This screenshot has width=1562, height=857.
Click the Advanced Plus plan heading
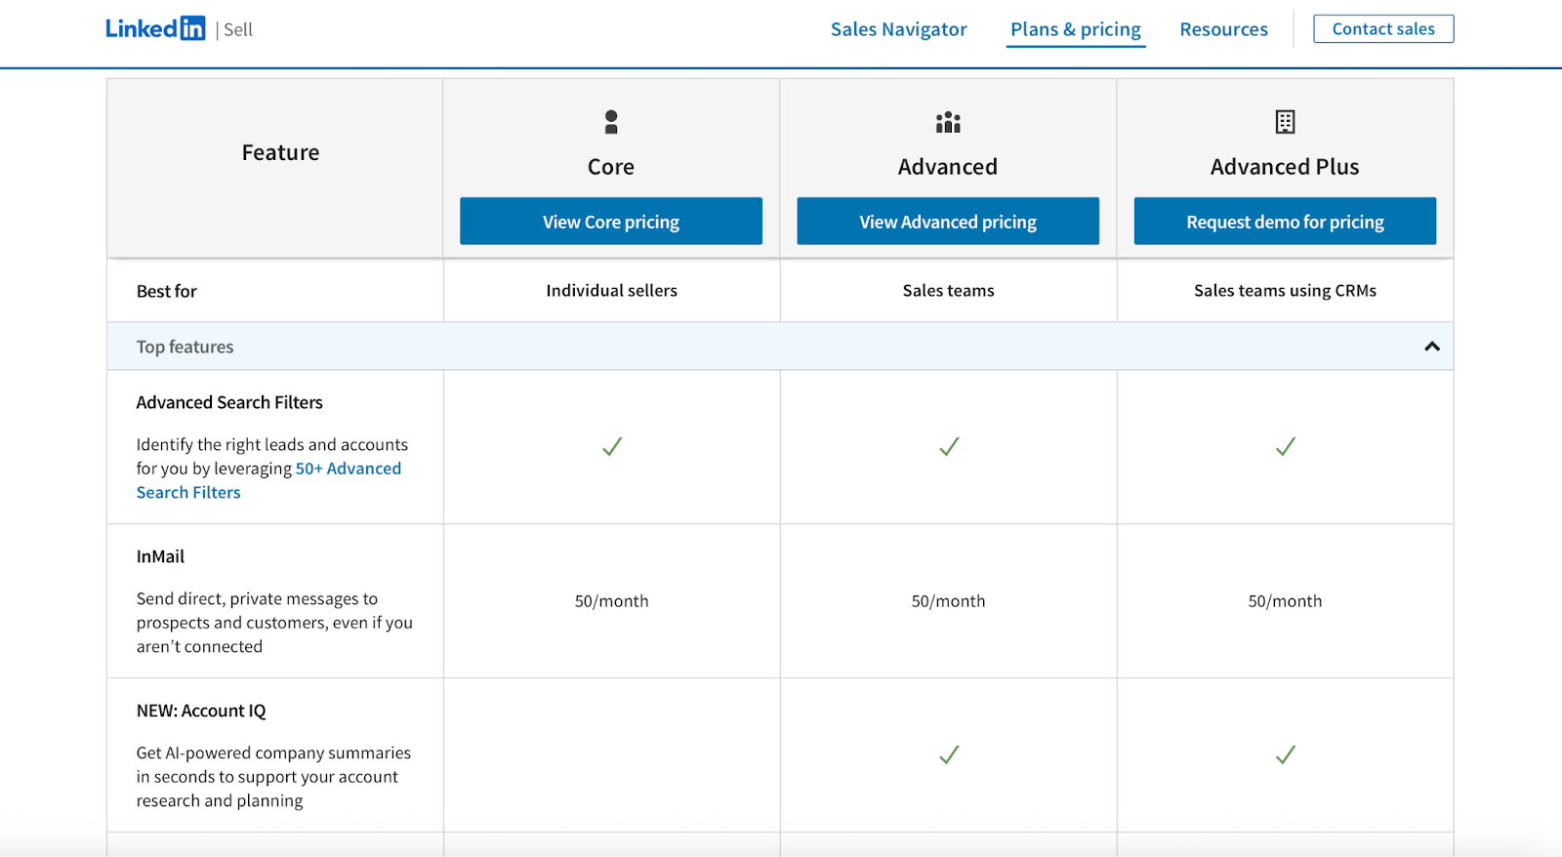click(1285, 167)
